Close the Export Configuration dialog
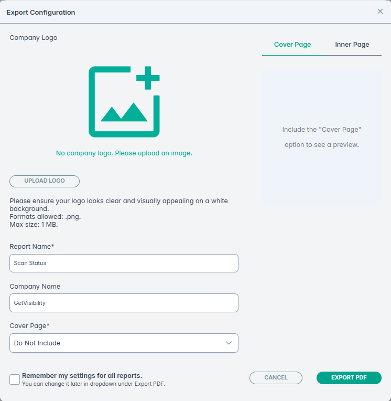This screenshot has width=391, height=401. click(380, 12)
